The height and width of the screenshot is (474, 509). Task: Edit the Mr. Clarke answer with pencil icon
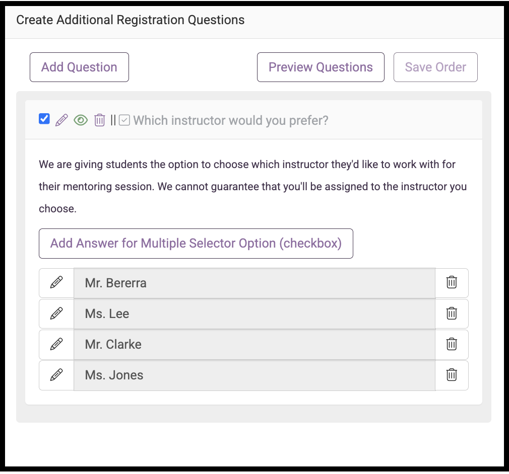click(56, 344)
